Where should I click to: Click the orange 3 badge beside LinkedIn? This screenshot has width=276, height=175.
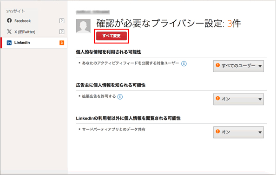pyautogui.click(x=62, y=43)
